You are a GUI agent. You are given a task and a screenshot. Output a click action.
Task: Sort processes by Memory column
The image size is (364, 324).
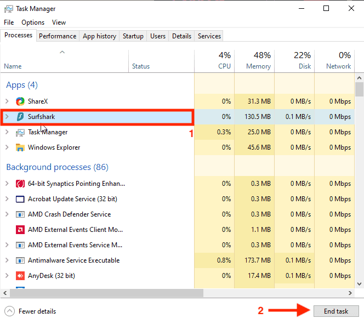(254, 60)
